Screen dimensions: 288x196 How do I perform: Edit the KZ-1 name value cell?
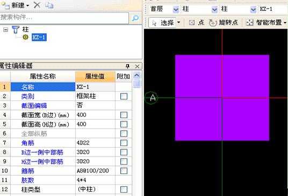click(x=95, y=87)
